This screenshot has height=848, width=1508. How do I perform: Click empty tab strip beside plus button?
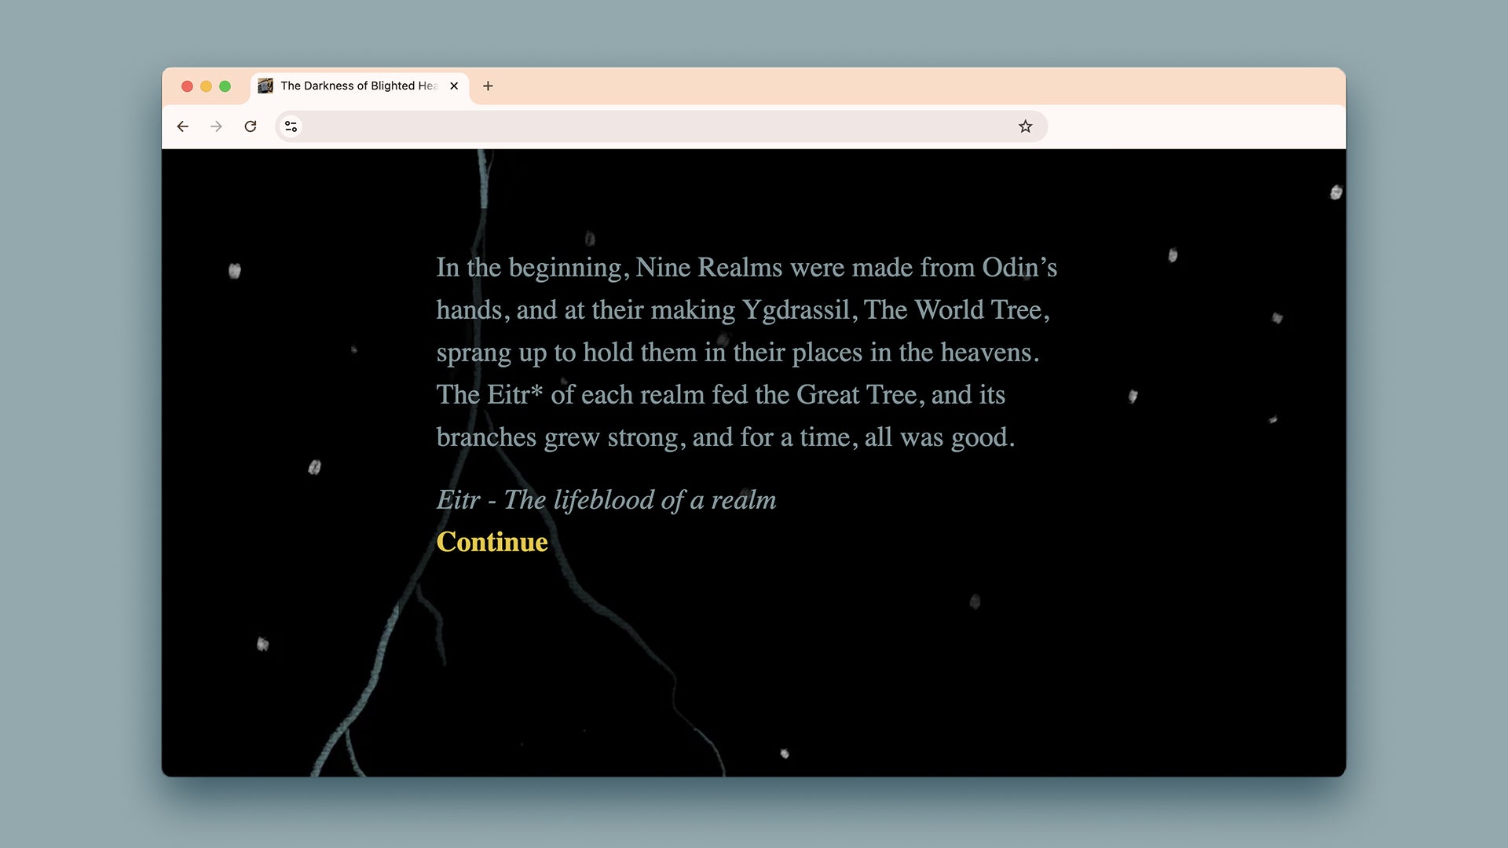(864, 86)
